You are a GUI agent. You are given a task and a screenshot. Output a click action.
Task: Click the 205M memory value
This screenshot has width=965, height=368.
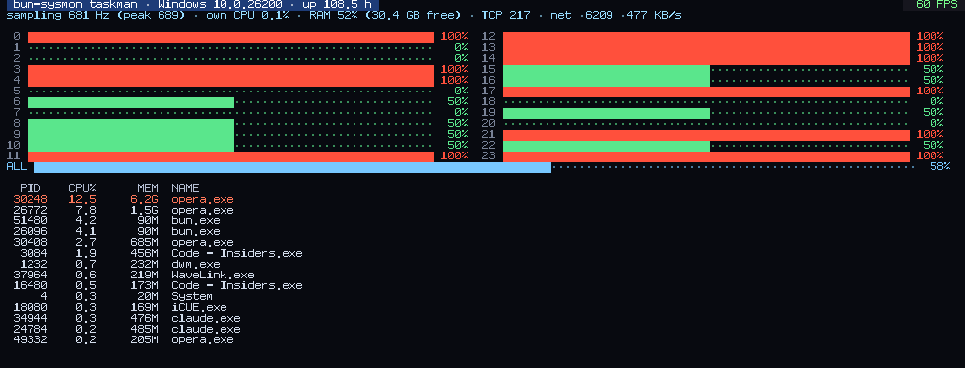coord(145,339)
